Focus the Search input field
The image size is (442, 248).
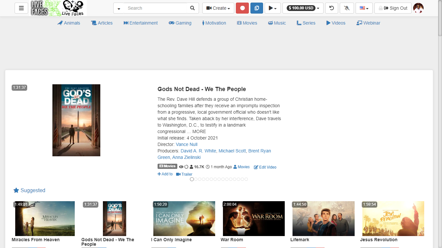(x=155, y=8)
